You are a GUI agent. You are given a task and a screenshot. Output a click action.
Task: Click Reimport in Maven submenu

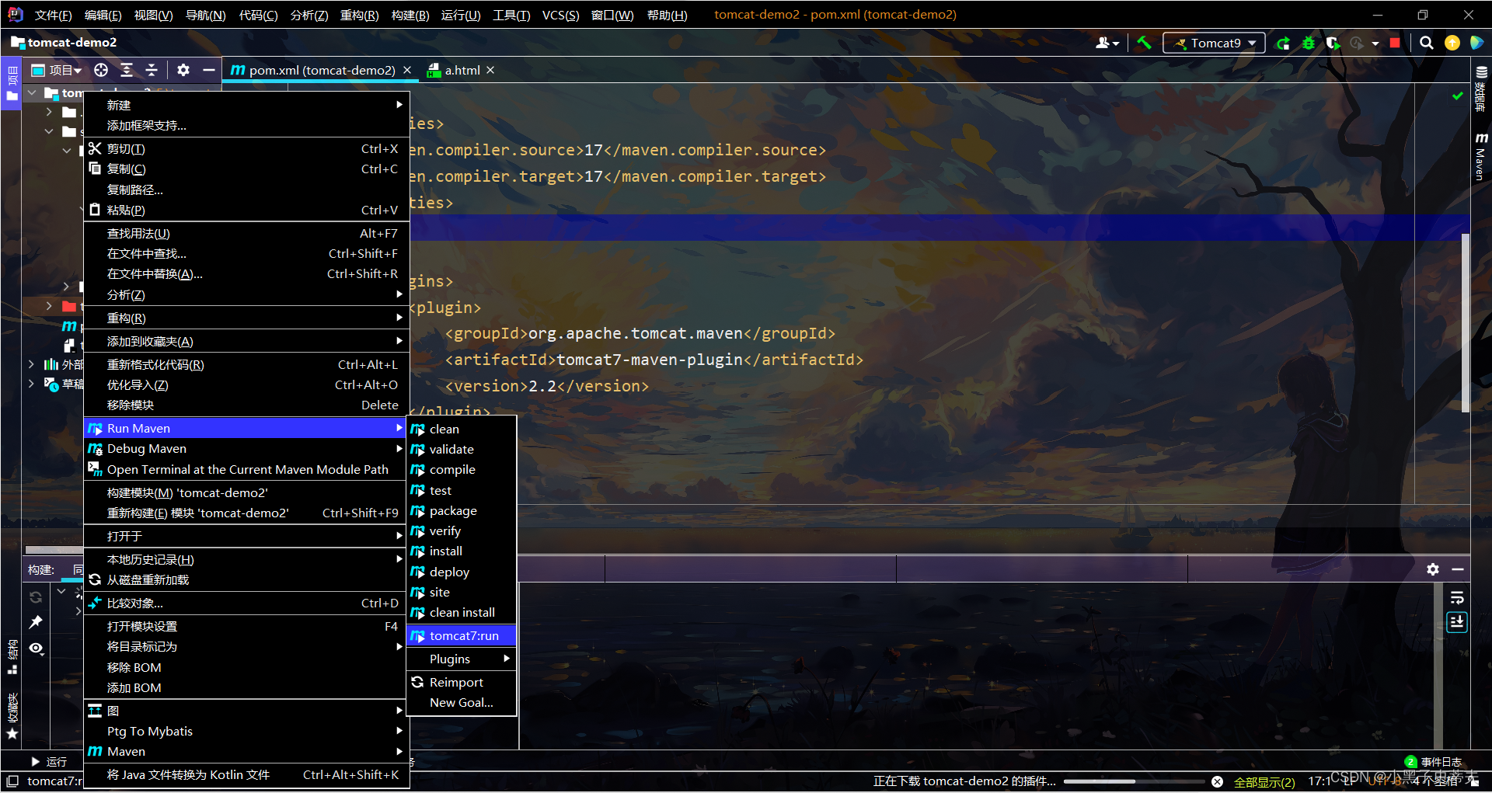pyautogui.click(x=462, y=682)
